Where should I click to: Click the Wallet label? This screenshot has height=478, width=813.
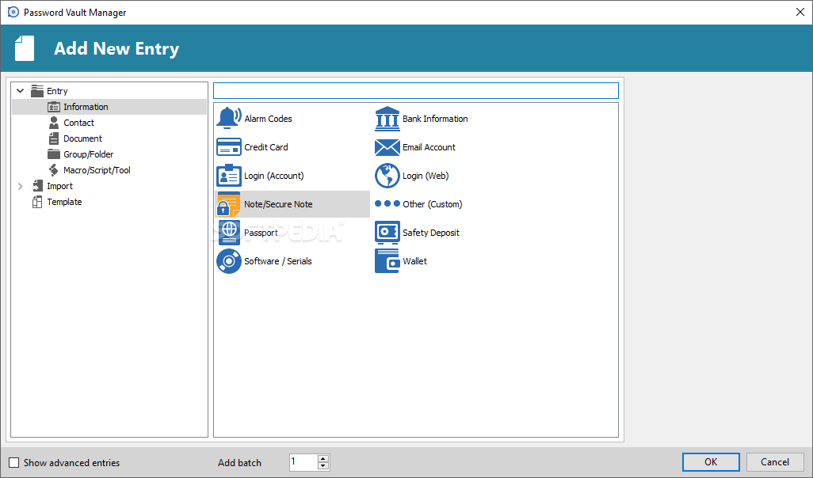coord(414,261)
